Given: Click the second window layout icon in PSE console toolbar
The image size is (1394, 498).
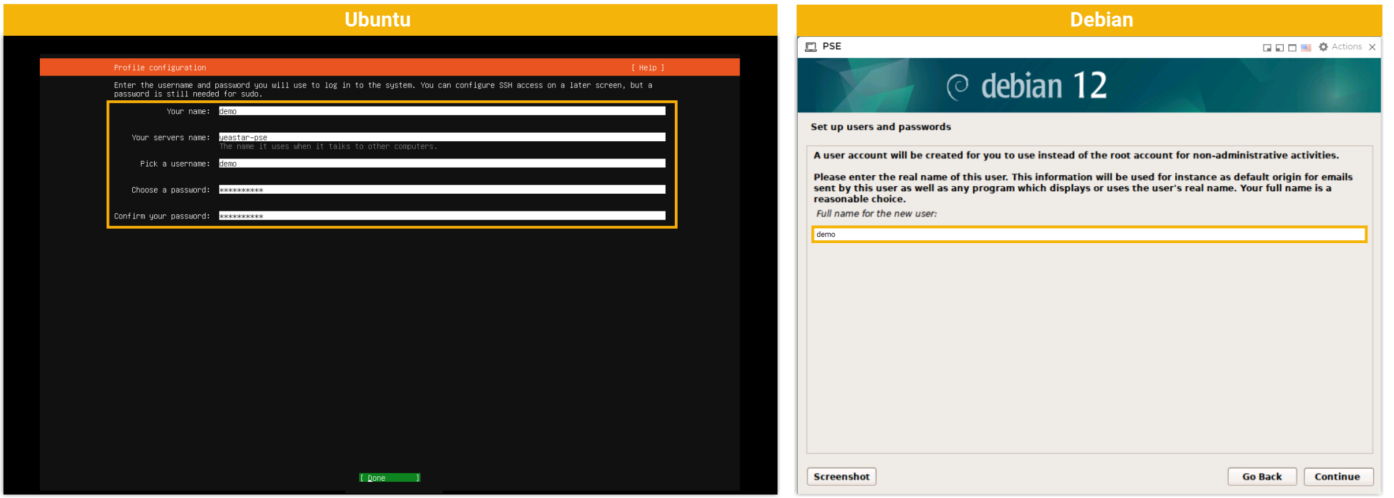Looking at the screenshot, I should [1279, 48].
